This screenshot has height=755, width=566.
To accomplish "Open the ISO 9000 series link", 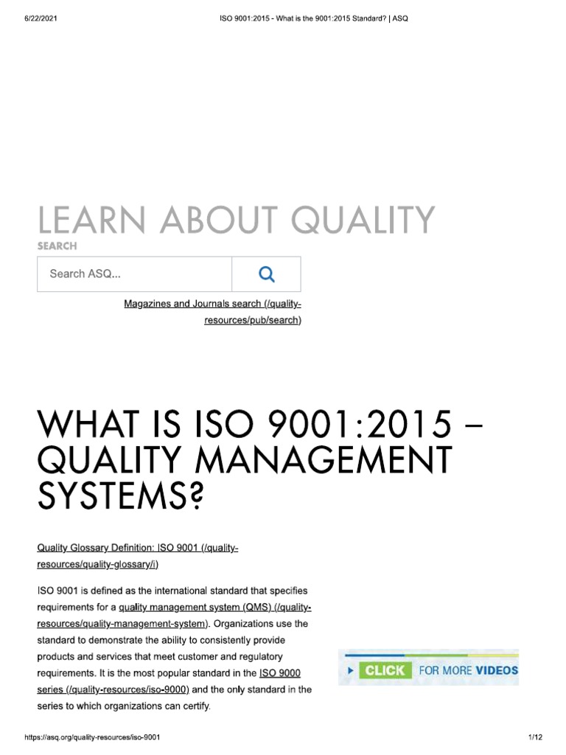I will pyautogui.click(x=169, y=681).
